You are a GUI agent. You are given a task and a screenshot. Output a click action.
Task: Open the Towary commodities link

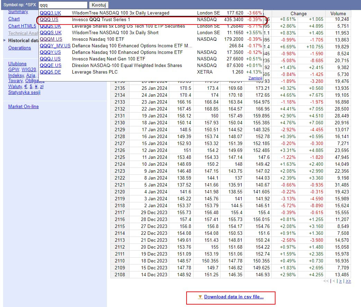[x=15, y=81]
